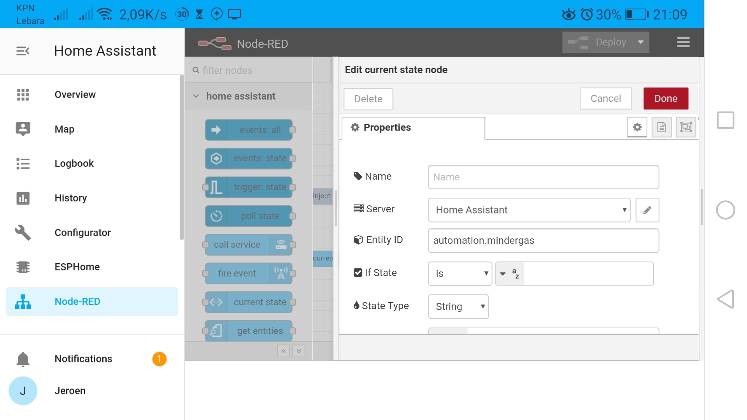The width and height of the screenshot is (747, 420).
Task: Toggle the If State checkbox
Action: (358, 273)
